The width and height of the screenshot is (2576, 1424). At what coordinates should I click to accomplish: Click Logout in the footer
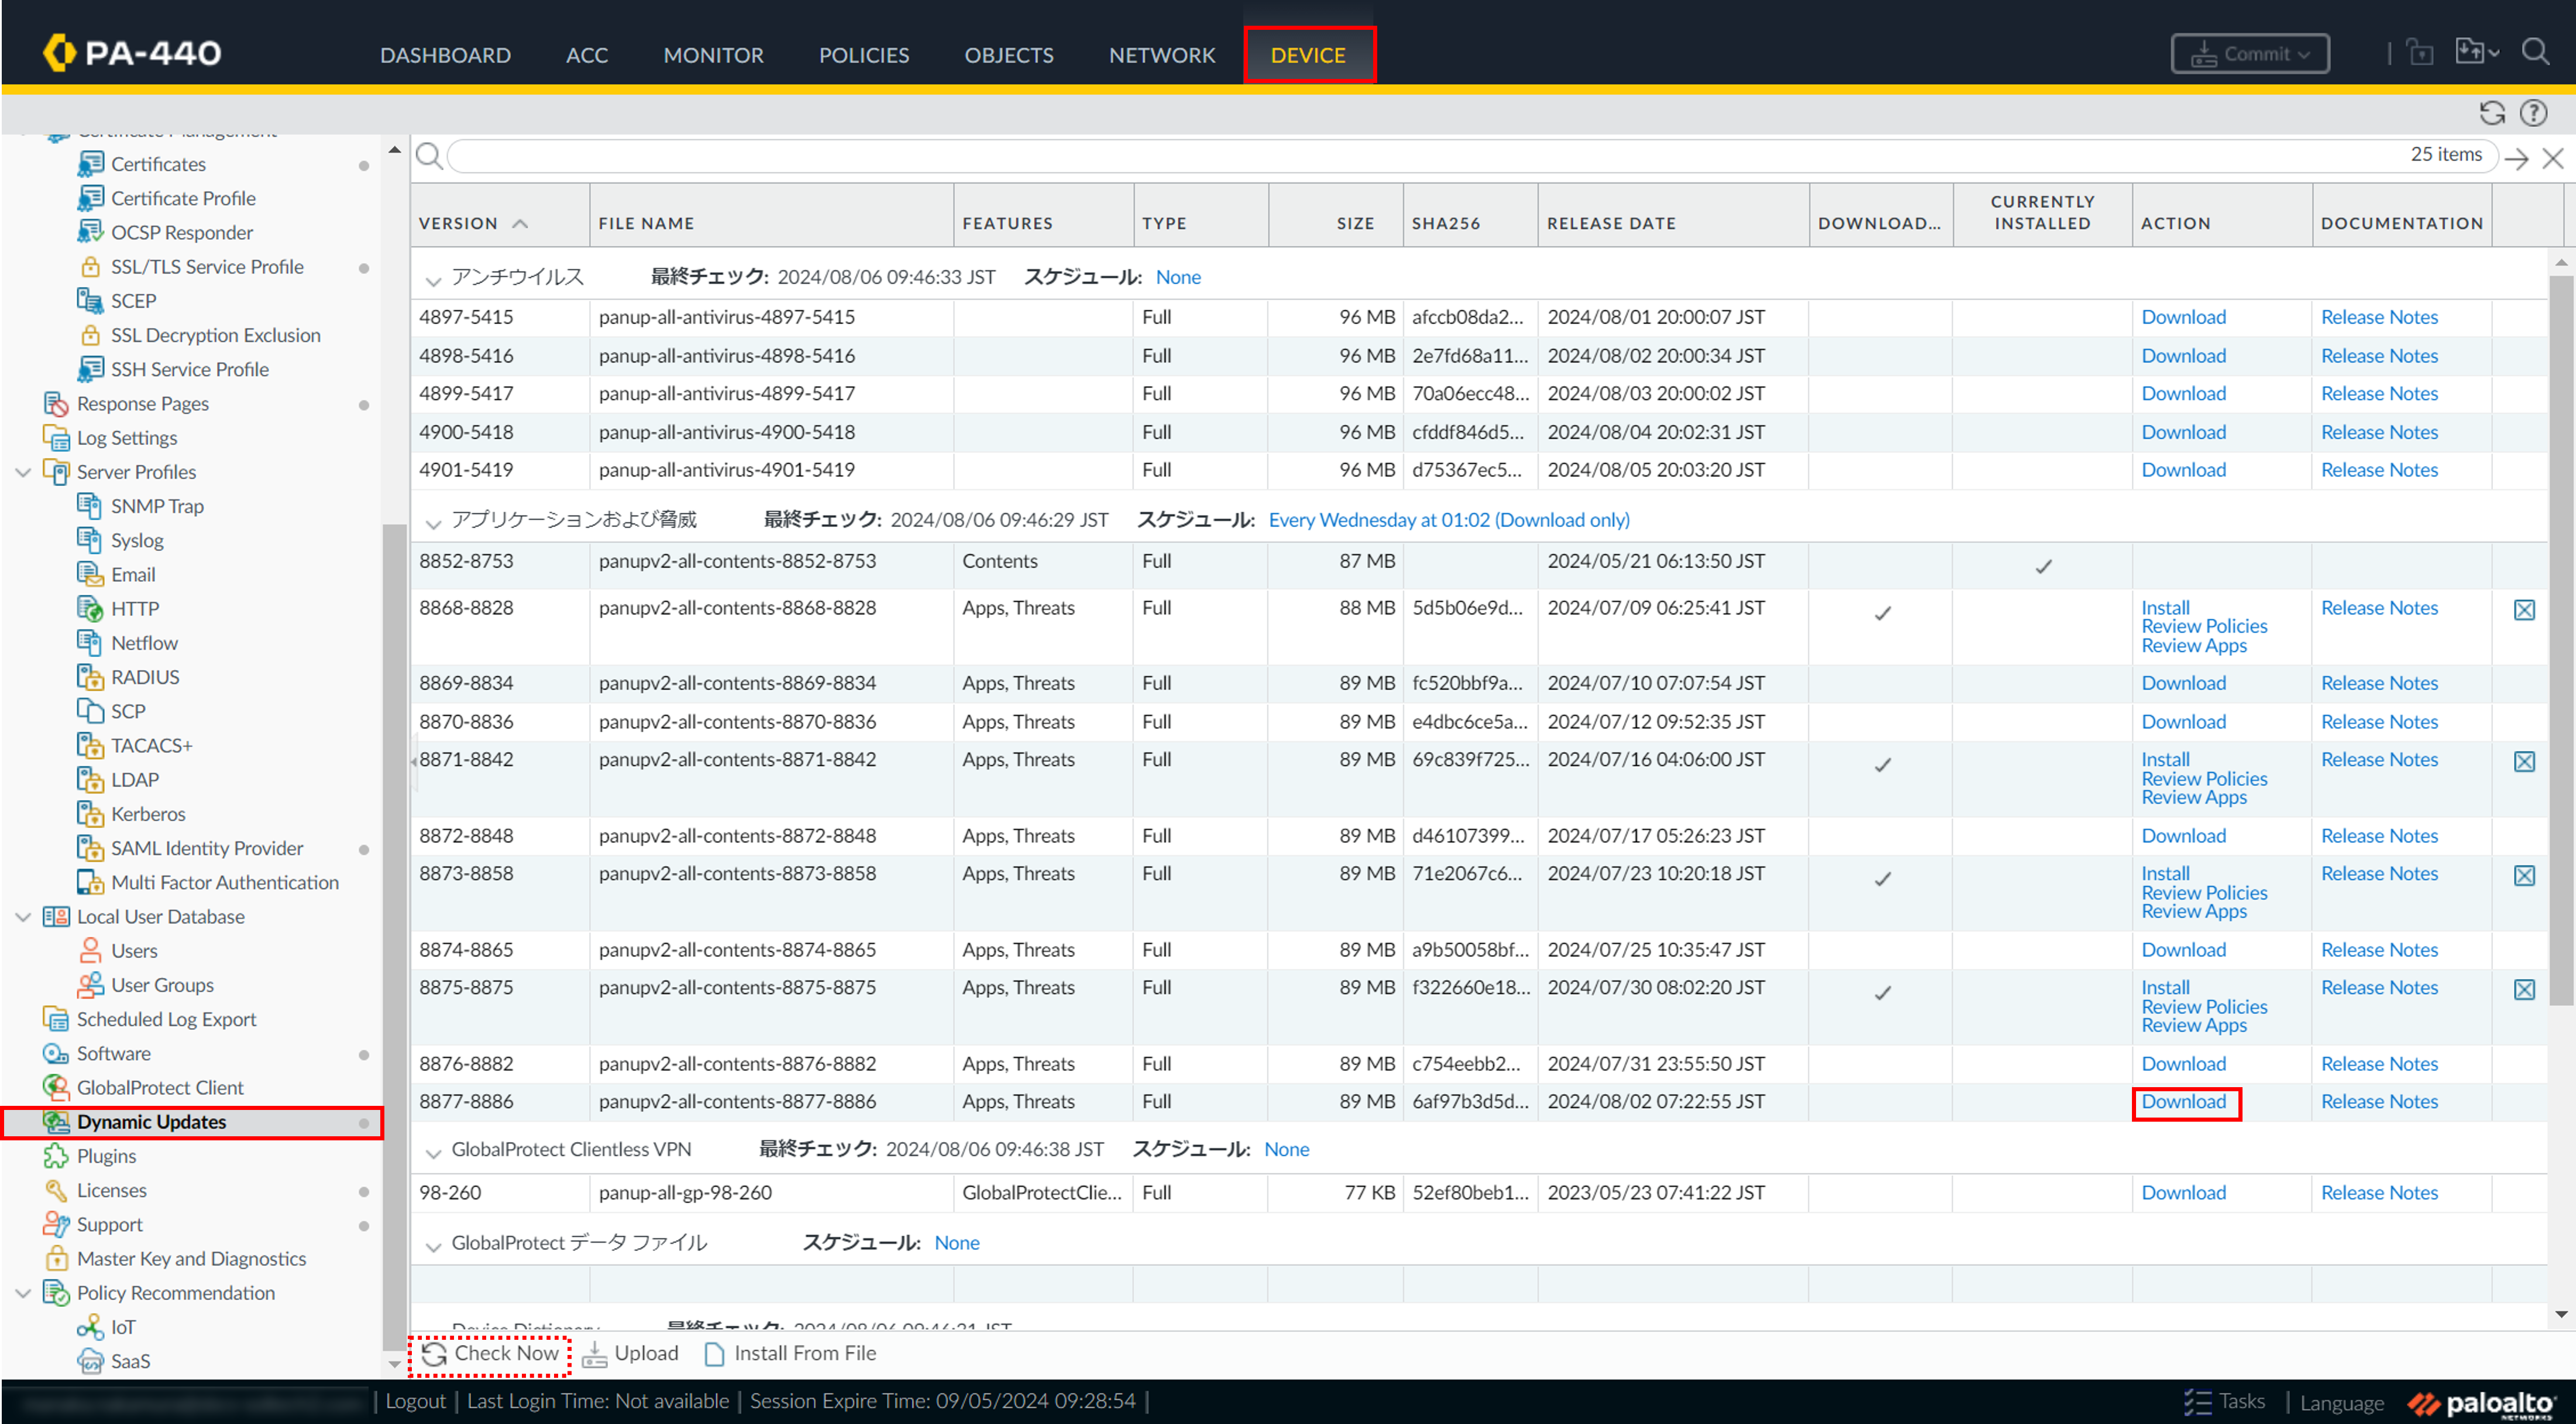point(415,1402)
